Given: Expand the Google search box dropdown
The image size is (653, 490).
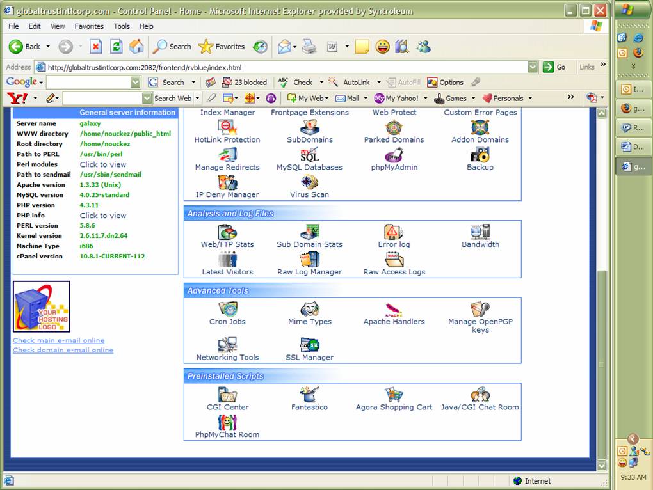Looking at the screenshot, I should click(x=135, y=83).
